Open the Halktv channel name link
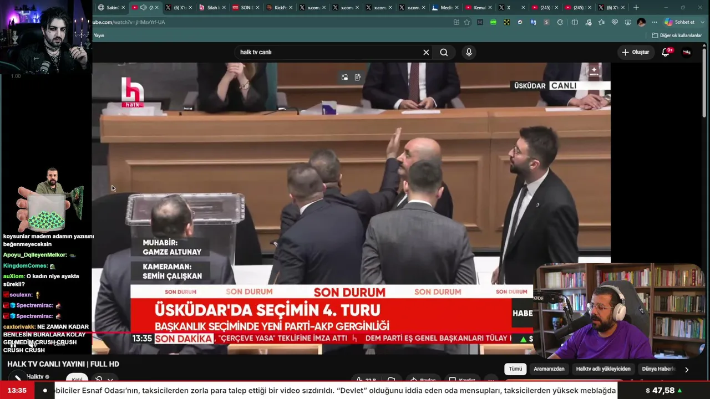Image resolution: width=710 pixels, height=399 pixels. 35,377
